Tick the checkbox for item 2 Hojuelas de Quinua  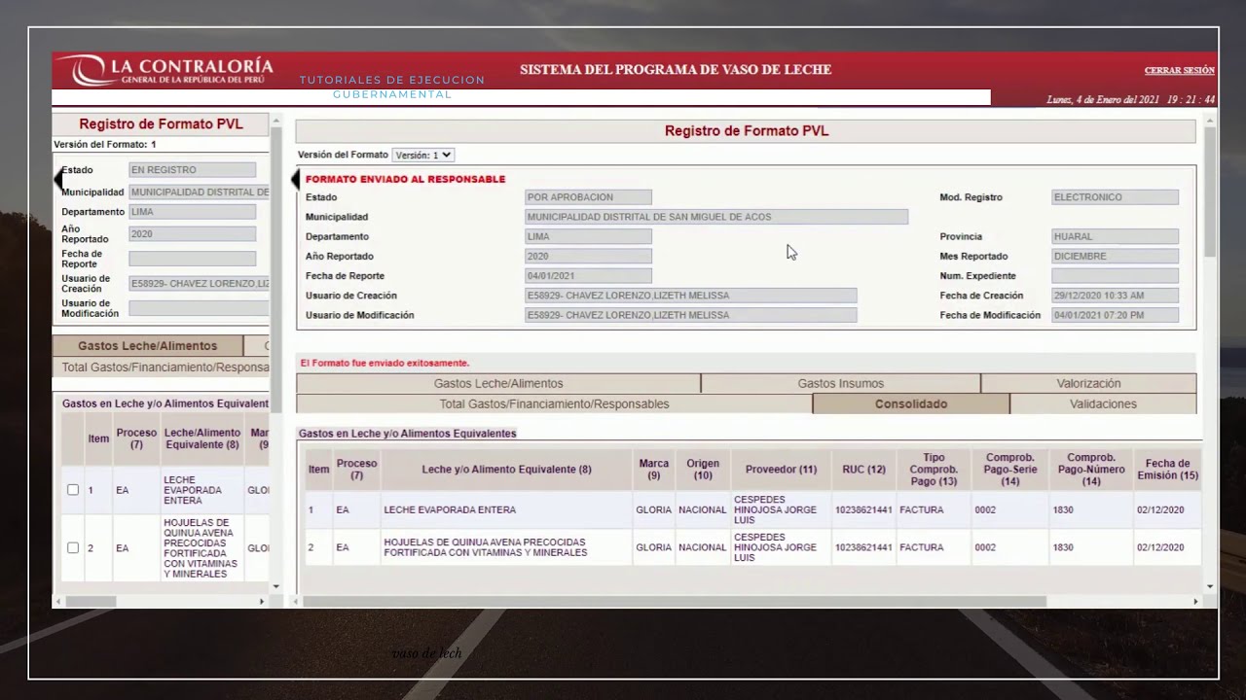click(73, 548)
